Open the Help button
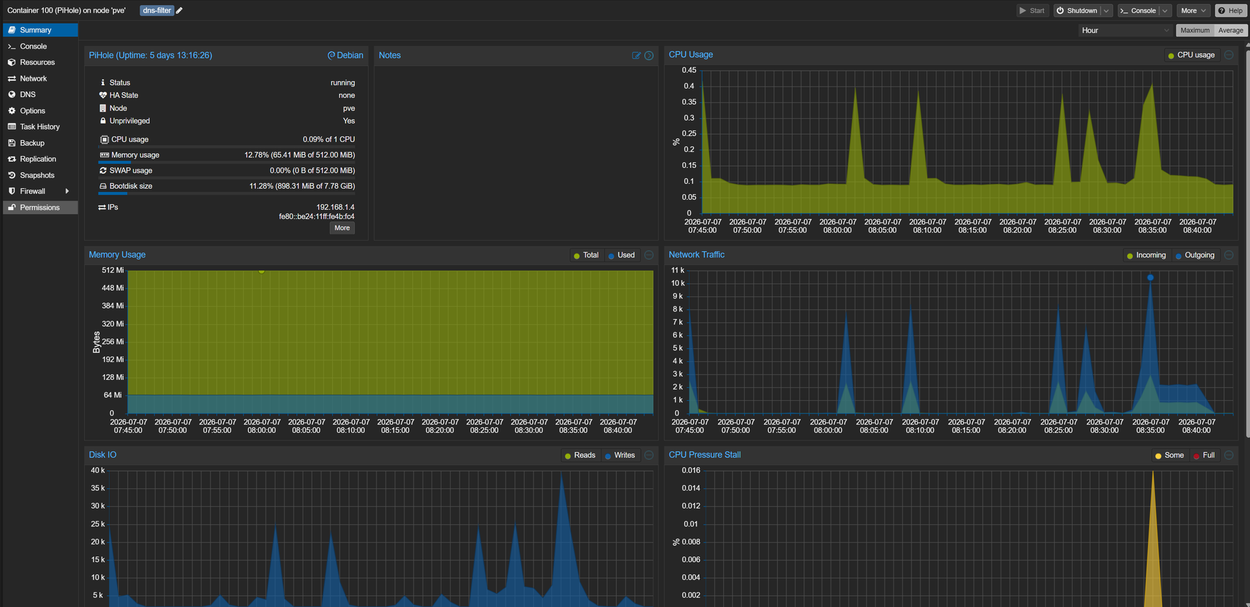 [x=1231, y=10]
